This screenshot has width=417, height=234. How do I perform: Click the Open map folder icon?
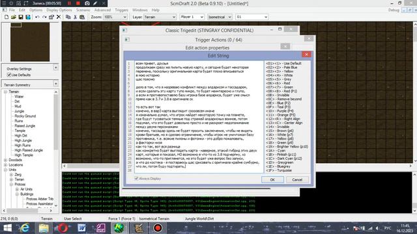click(x=14, y=17)
